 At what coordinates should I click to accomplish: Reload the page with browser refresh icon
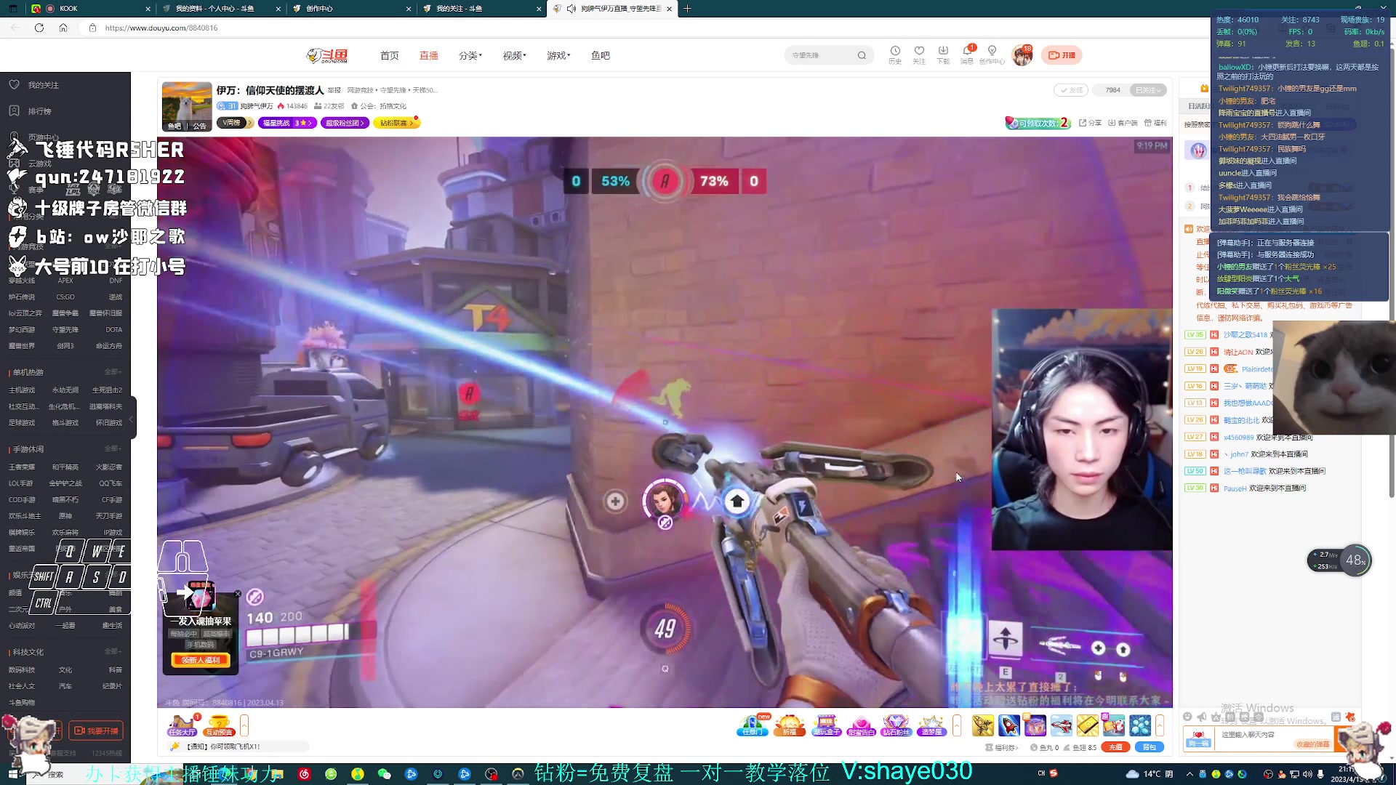click(39, 28)
